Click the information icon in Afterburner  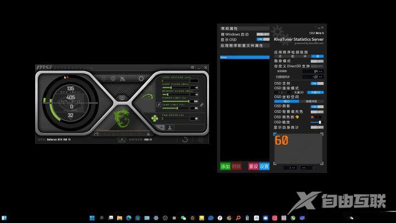click(113, 79)
